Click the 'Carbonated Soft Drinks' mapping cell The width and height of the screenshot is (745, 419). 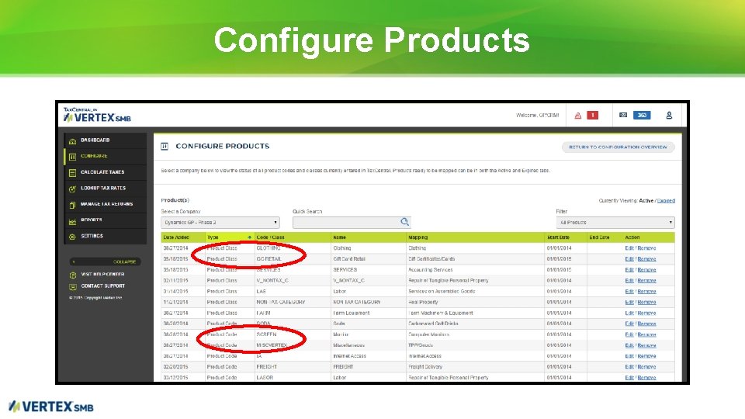(x=433, y=324)
